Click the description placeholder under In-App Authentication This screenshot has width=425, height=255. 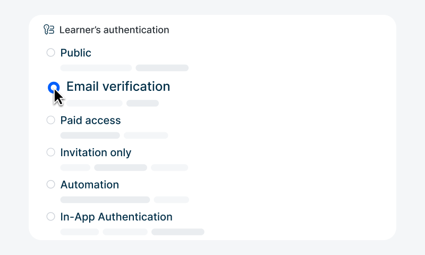(x=132, y=232)
